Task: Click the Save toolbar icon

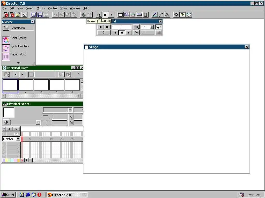Action: pos(33,15)
